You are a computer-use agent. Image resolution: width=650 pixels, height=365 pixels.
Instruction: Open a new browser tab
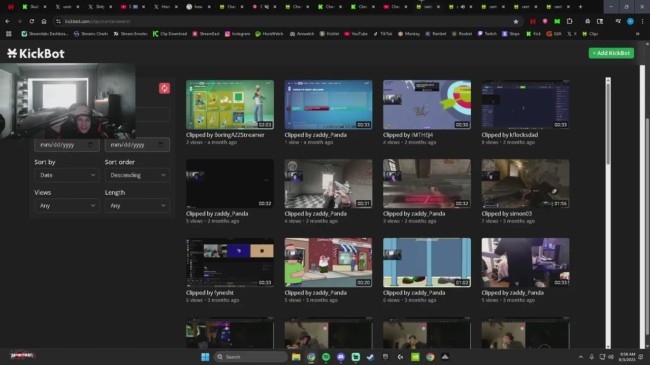[x=580, y=7]
